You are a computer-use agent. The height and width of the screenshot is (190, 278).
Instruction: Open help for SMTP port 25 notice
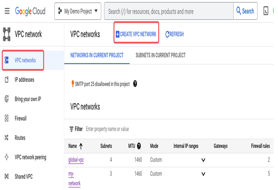coord(135,84)
